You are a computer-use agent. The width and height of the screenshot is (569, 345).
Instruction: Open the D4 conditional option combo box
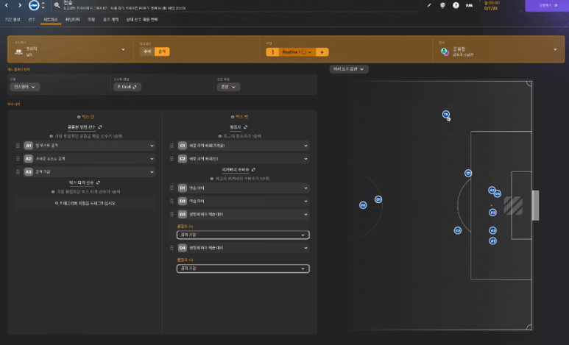[x=243, y=268]
